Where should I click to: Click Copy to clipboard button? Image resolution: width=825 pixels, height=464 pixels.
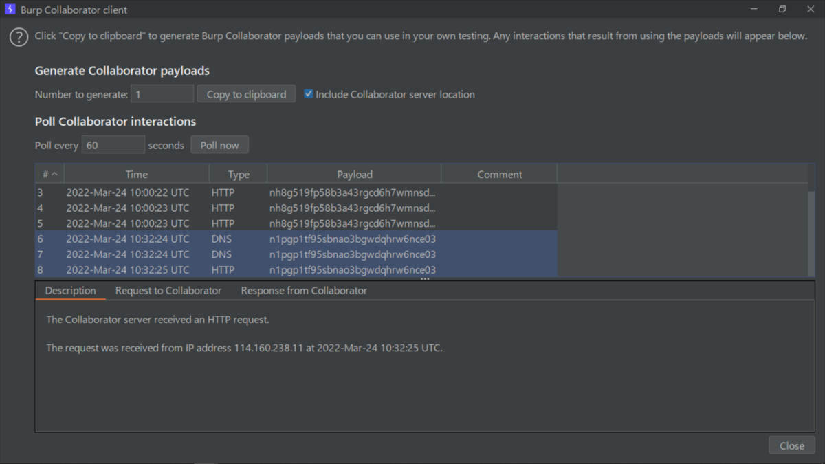pos(246,94)
